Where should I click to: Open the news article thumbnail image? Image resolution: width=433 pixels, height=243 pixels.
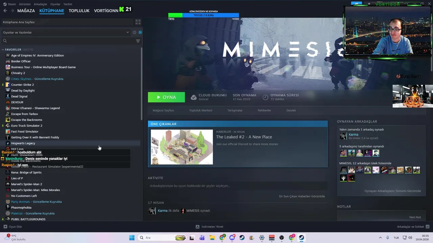(182, 147)
